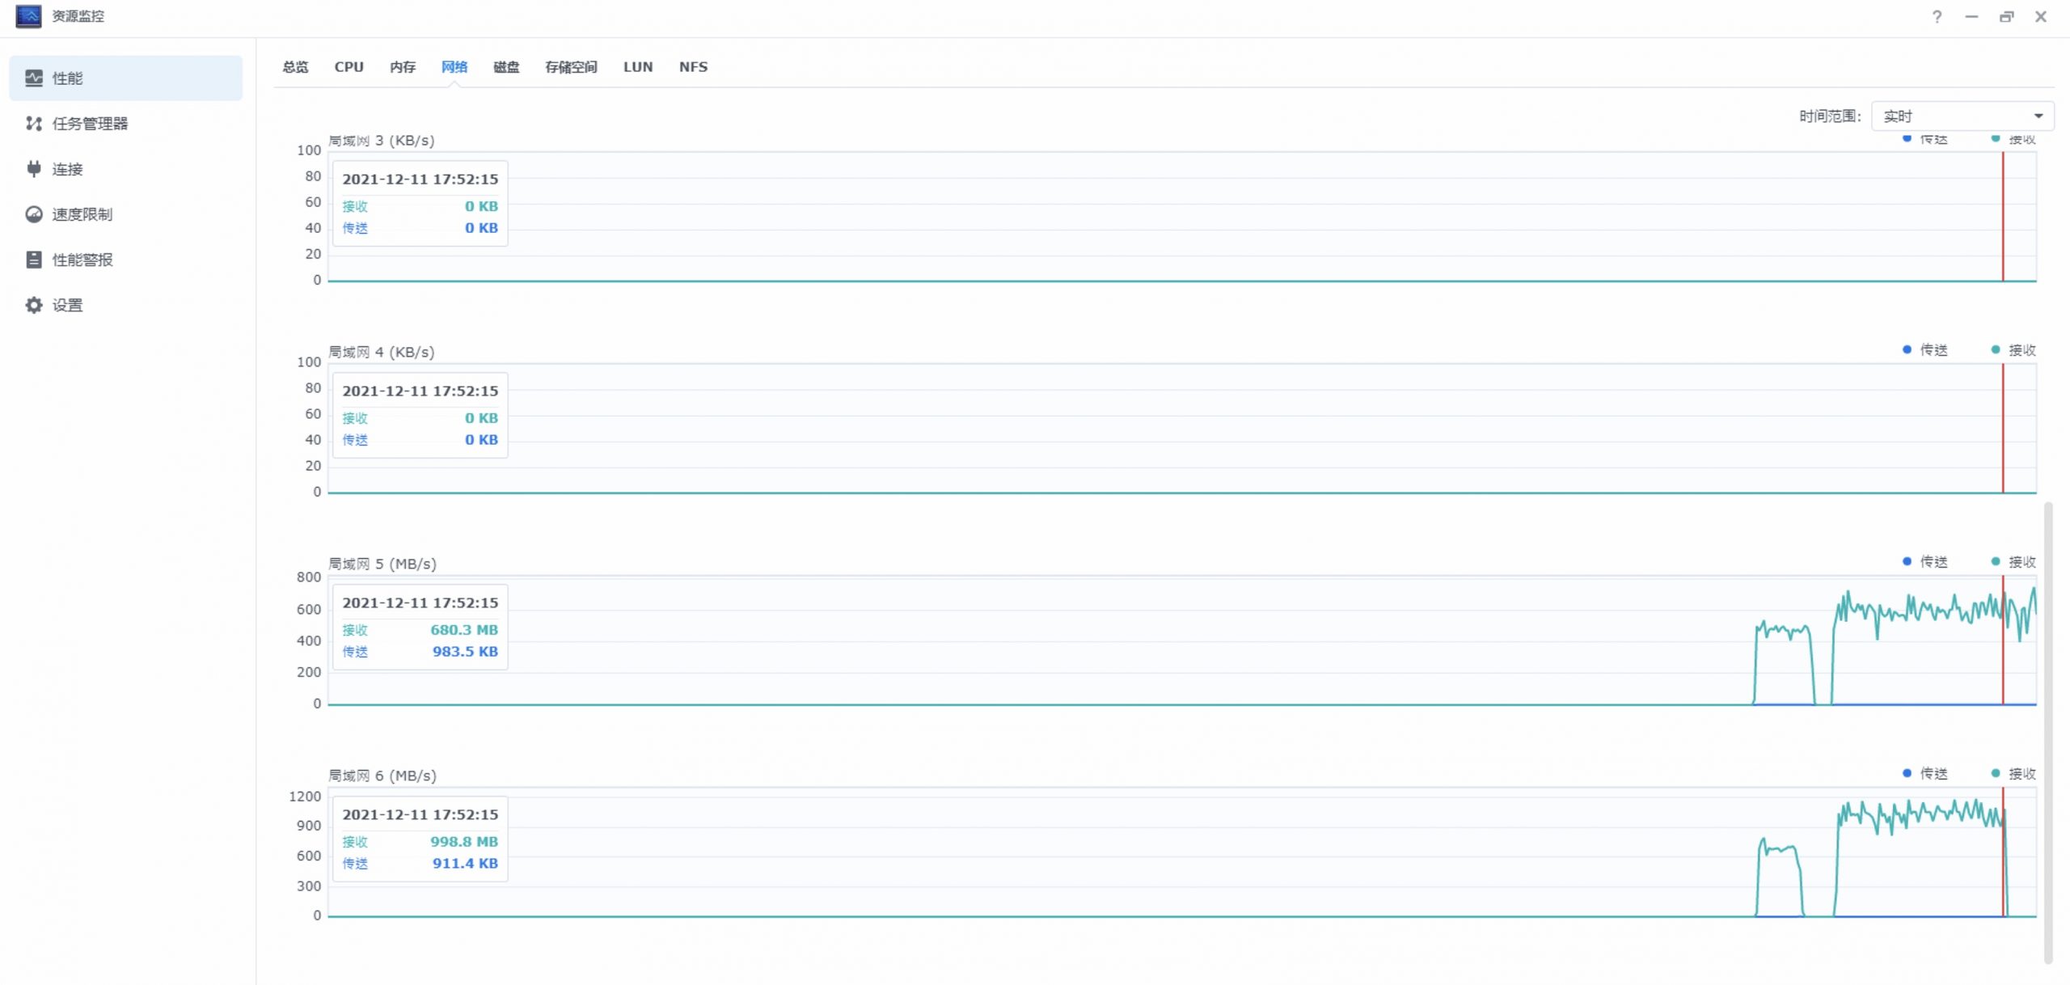Toggle 传送 legend for 局域网 6 chart
The height and width of the screenshot is (985, 2070).
tap(1925, 773)
